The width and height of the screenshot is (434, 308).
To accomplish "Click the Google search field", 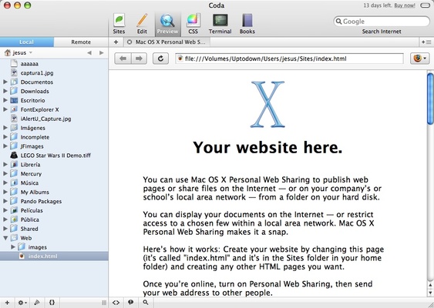I will 382,22.
